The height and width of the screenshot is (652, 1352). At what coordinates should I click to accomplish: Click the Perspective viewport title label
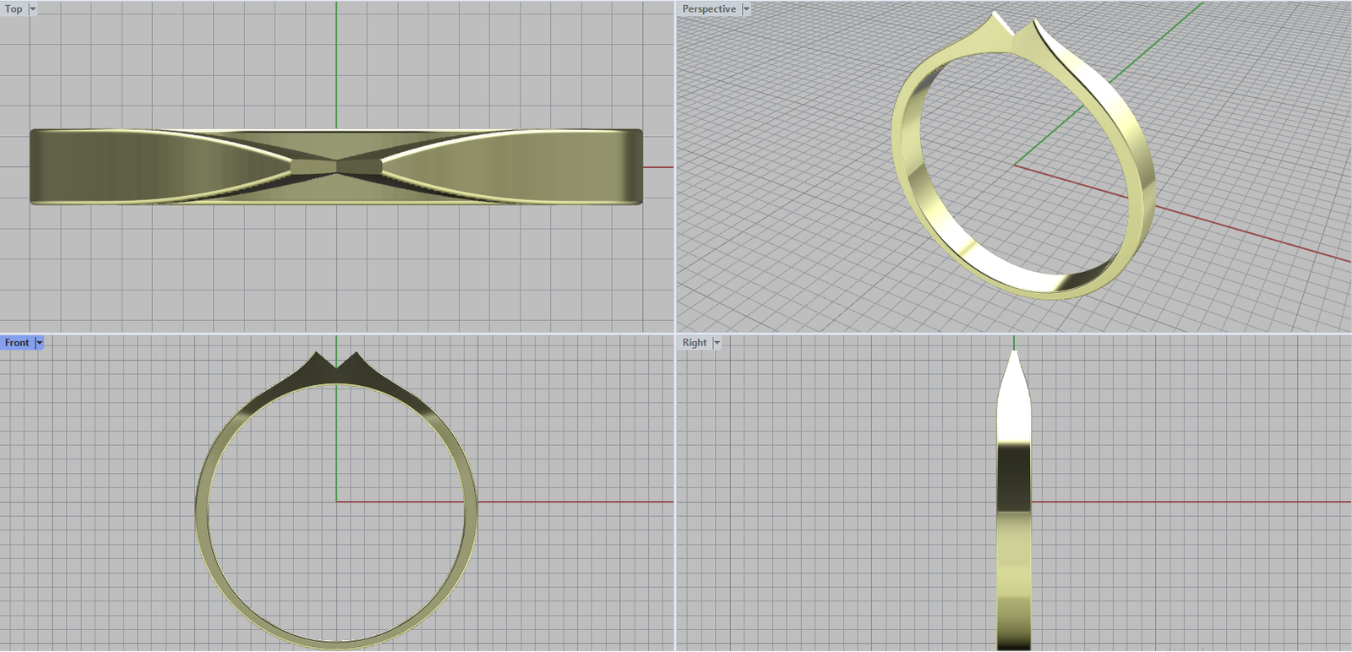click(x=709, y=9)
